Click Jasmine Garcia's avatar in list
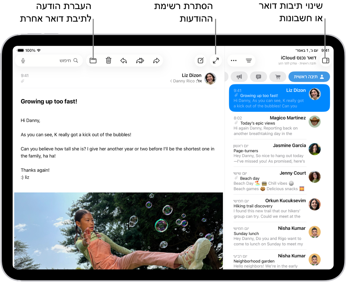This screenshot has height=282, width=347. pos(315,149)
